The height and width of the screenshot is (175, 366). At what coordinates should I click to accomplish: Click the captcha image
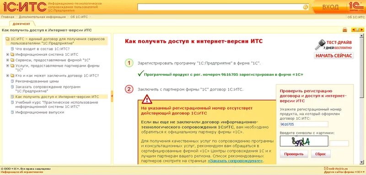[304, 141]
